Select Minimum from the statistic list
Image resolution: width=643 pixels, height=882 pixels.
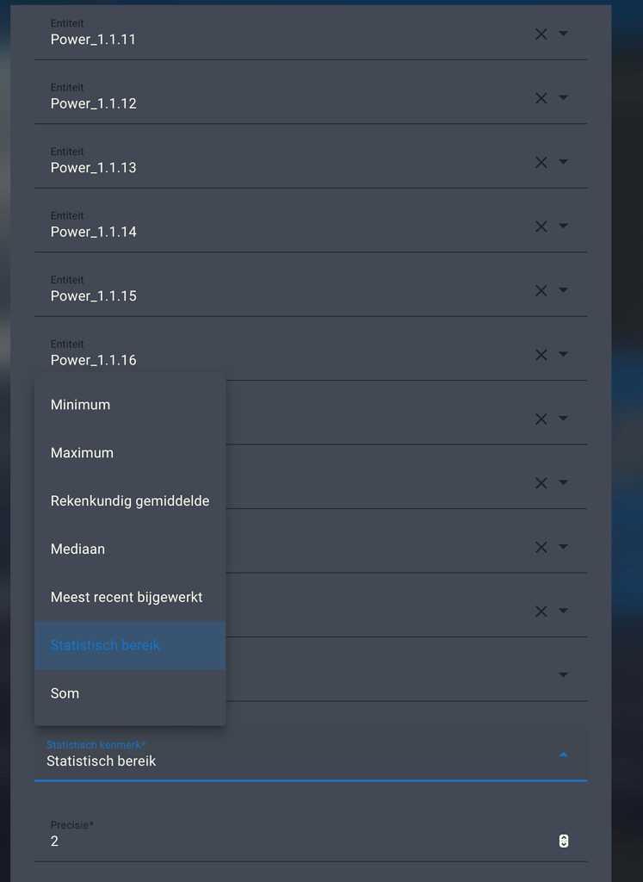click(x=80, y=404)
